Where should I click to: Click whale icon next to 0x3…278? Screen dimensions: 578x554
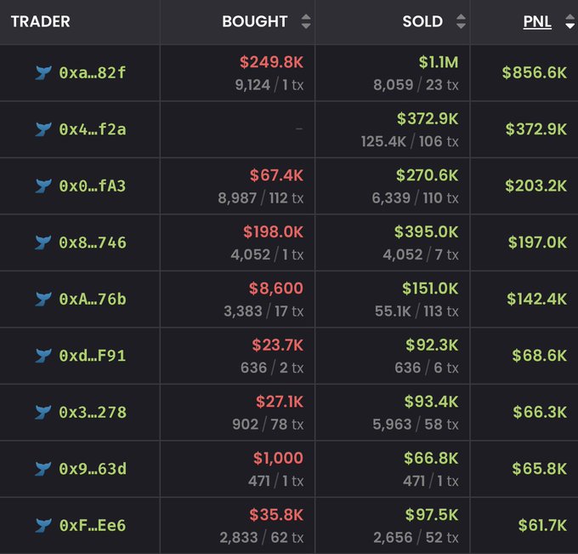point(43,412)
